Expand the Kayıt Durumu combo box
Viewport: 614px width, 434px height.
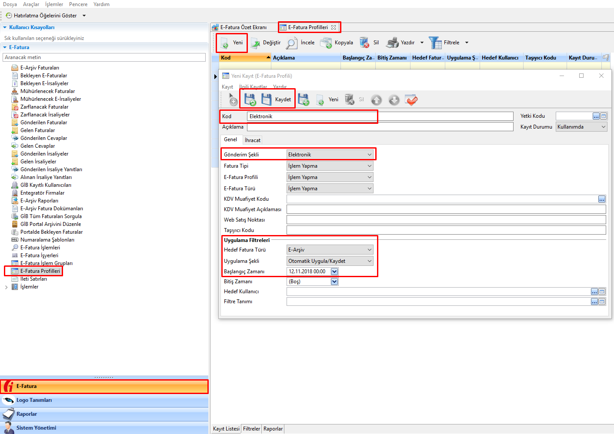603,127
